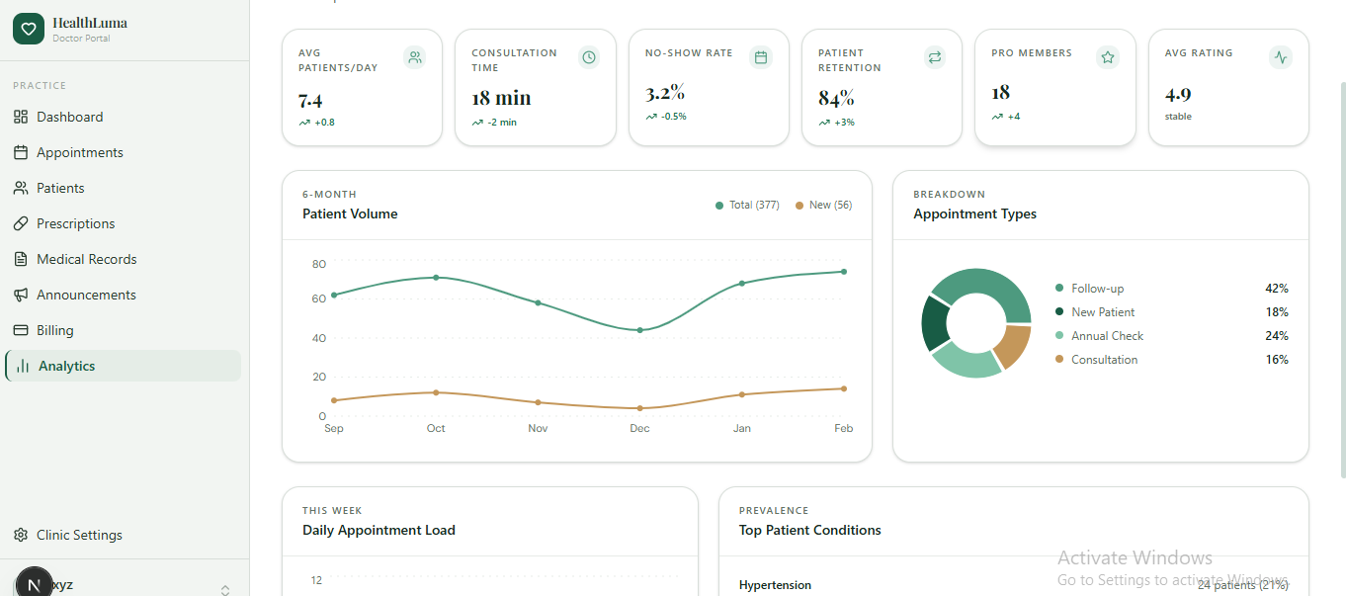Open Medical Records section
1346x596 pixels.
[86, 259]
